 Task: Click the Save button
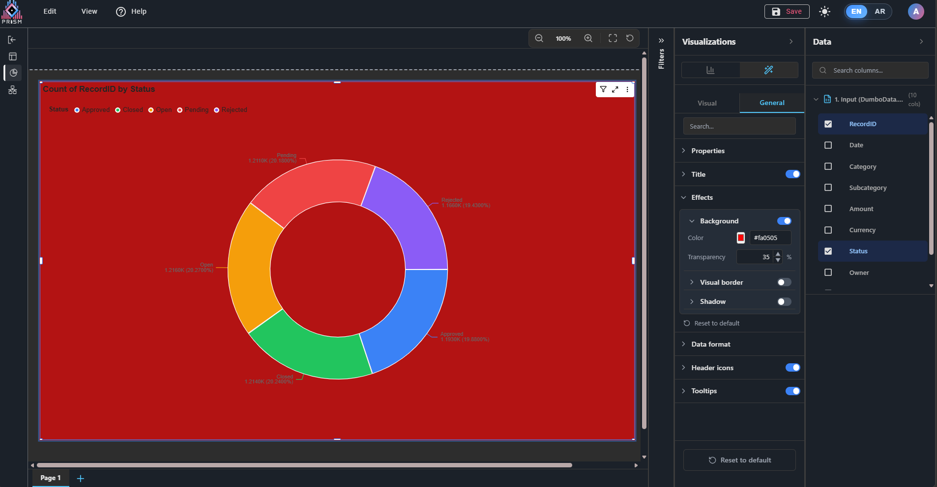pos(787,11)
